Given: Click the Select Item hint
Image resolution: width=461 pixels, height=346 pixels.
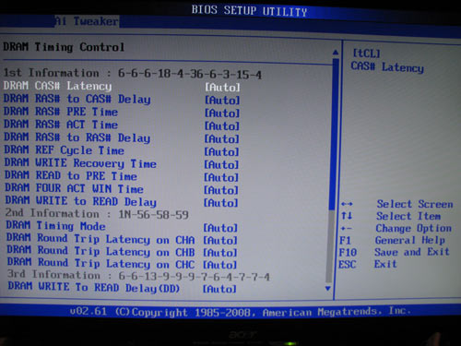Looking at the screenshot, I should [x=408, y=216].
